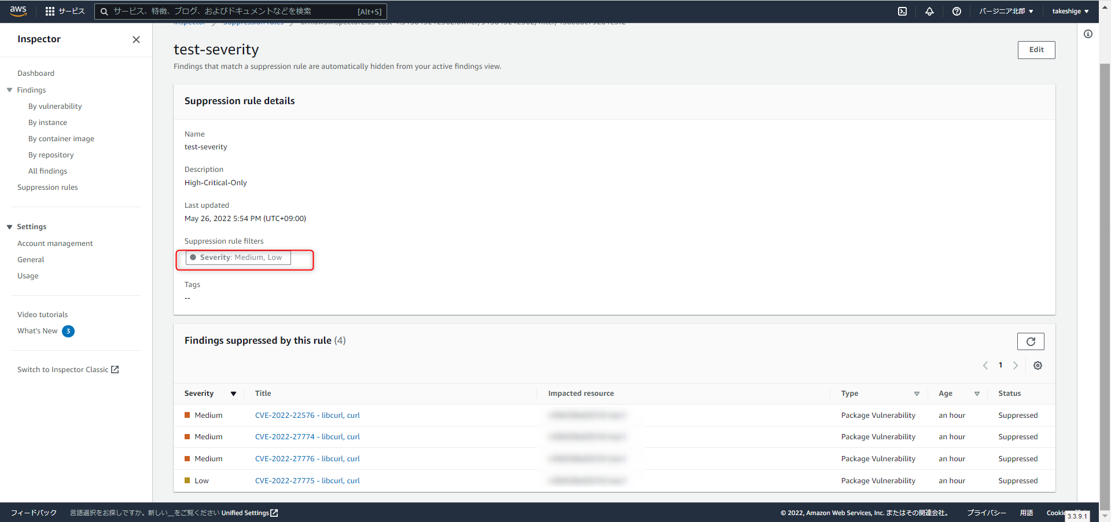Open General settings
The height and width of the screenshot is (522, 1111).
click(x=31, y=260)
